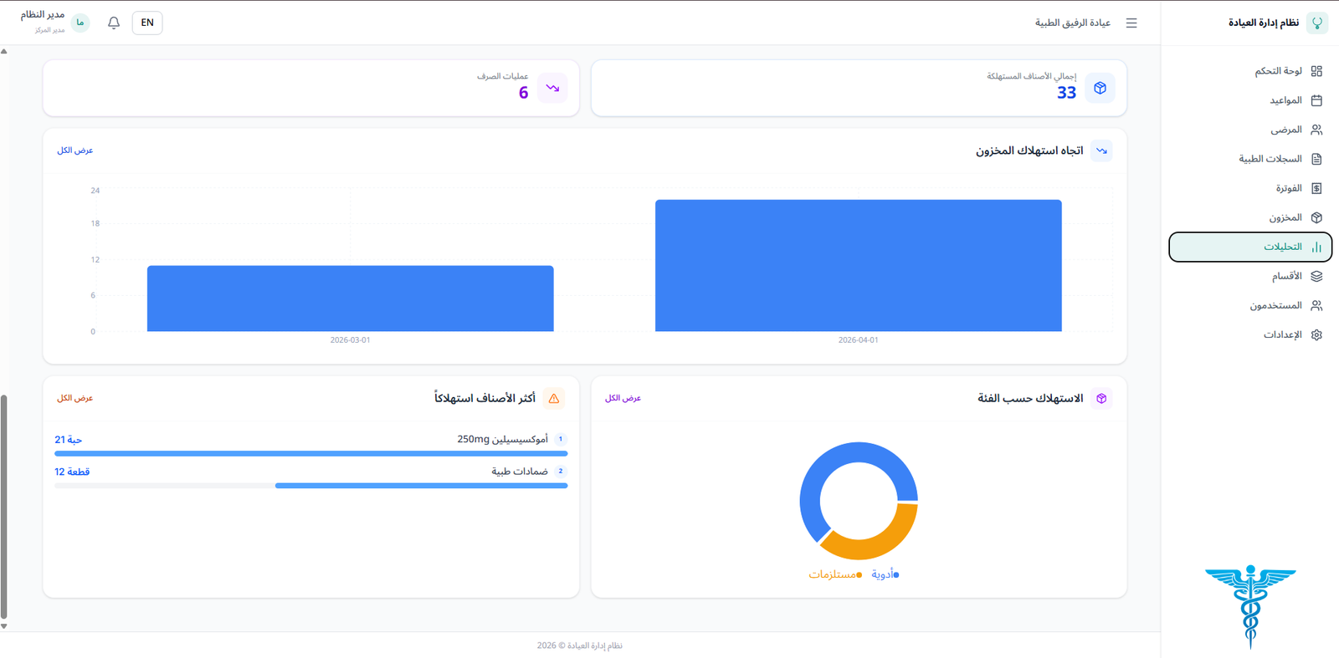Click the notification bell icon
This screenshot has width=1339, height=658.
[x=114, y=23]
